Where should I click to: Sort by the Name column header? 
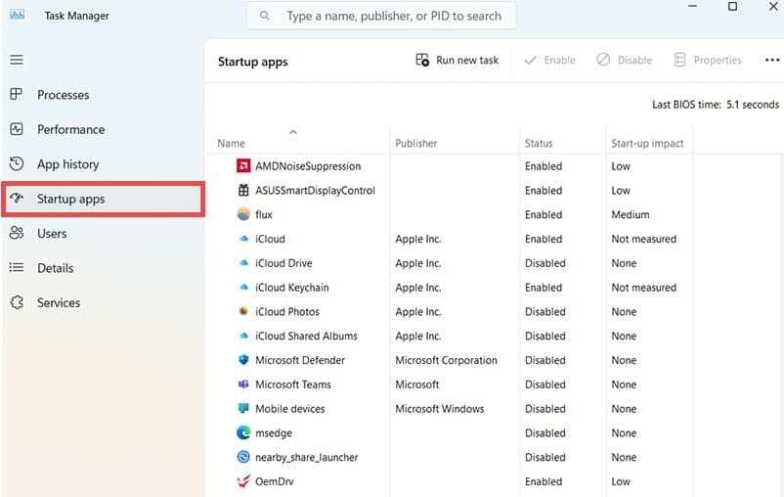(x=231, y=143)
